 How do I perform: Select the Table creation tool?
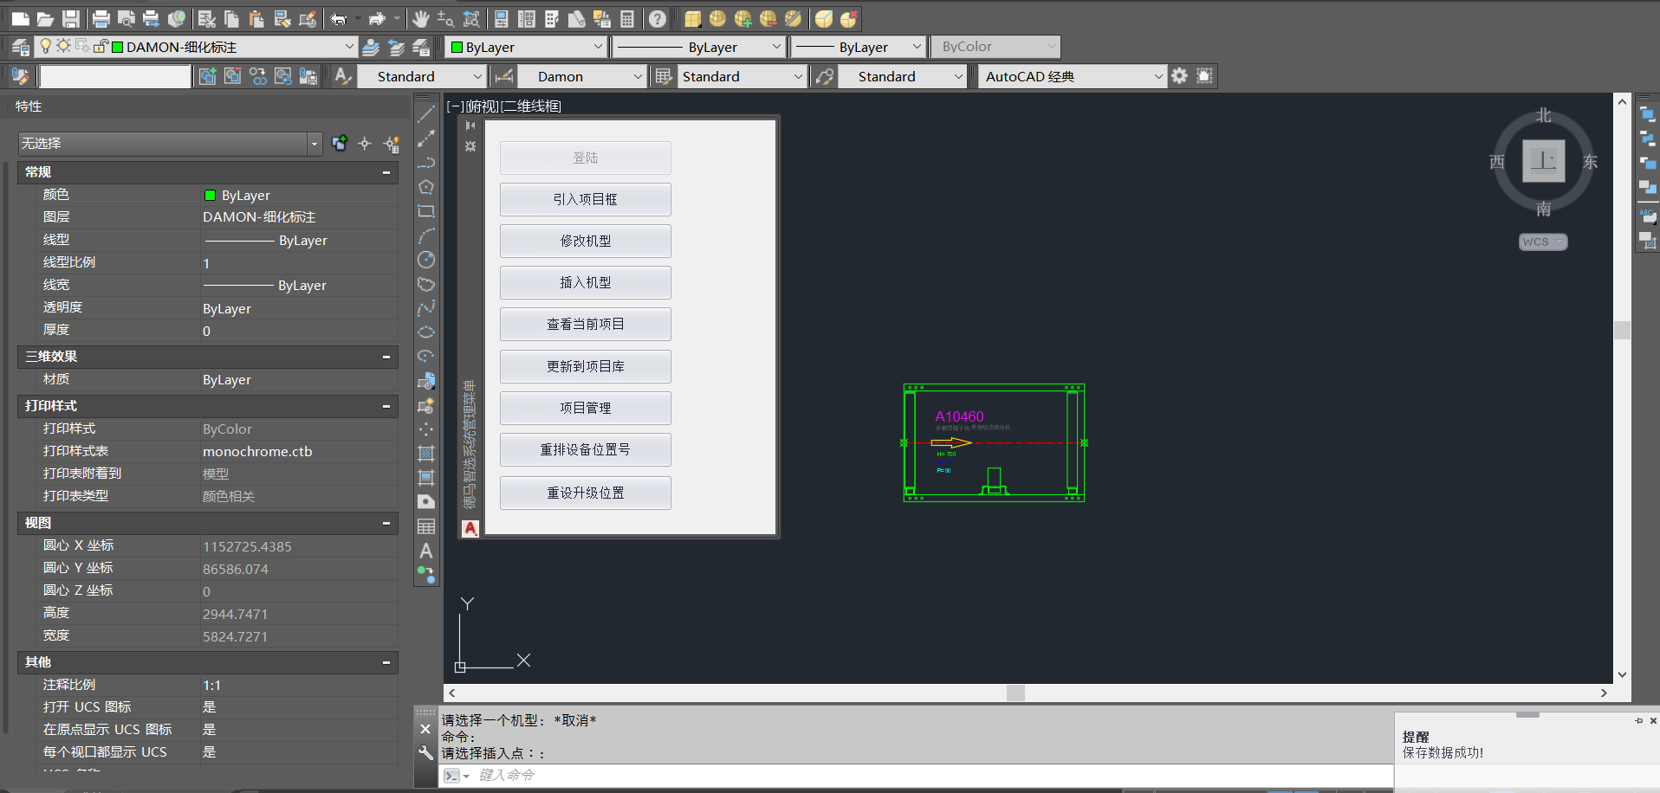pos(425,525)
